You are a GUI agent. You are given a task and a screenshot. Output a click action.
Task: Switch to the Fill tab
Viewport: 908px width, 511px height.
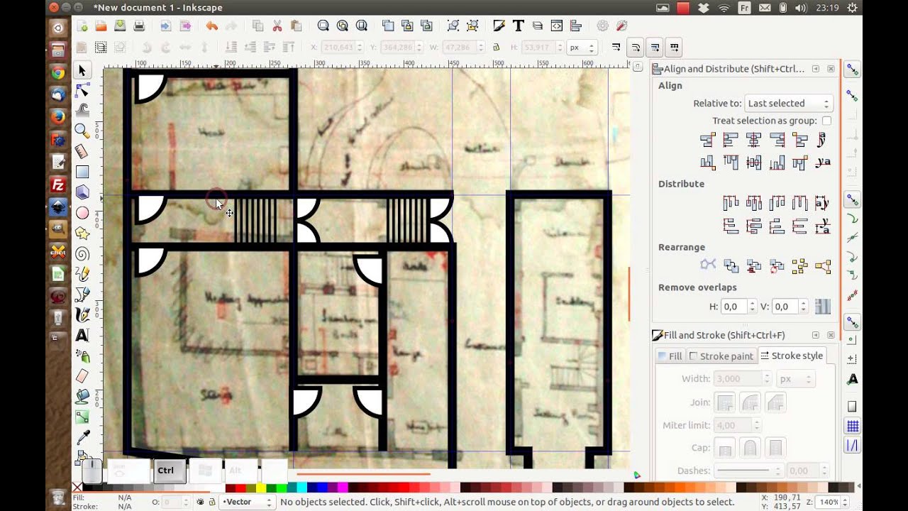pyautogui.click(x=670, y=356)
